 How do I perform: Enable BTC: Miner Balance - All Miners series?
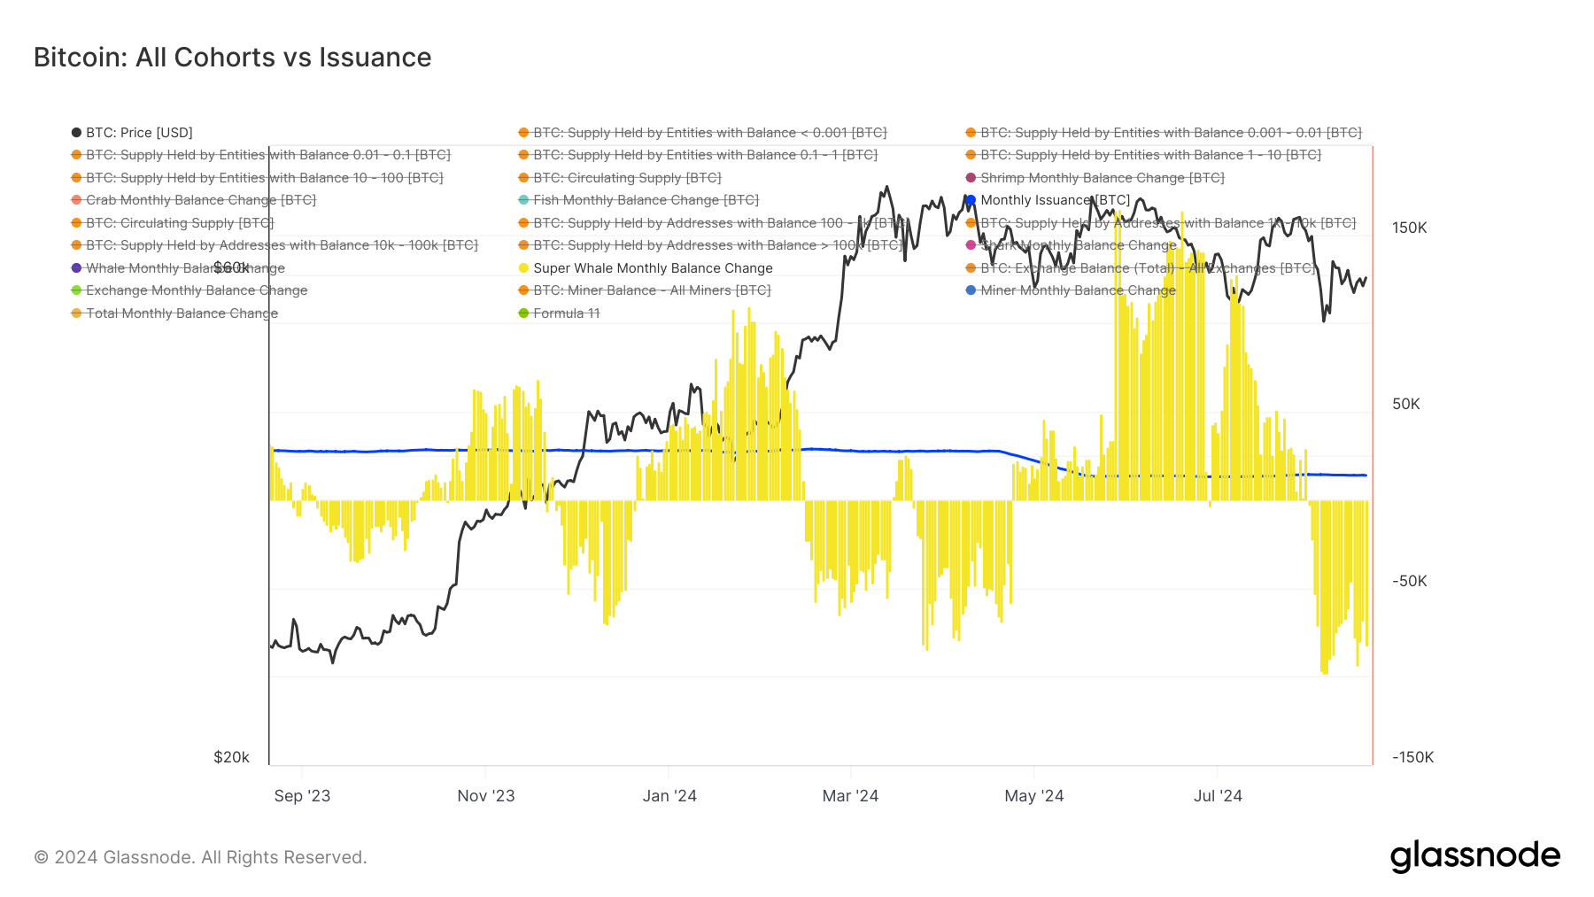651,290
